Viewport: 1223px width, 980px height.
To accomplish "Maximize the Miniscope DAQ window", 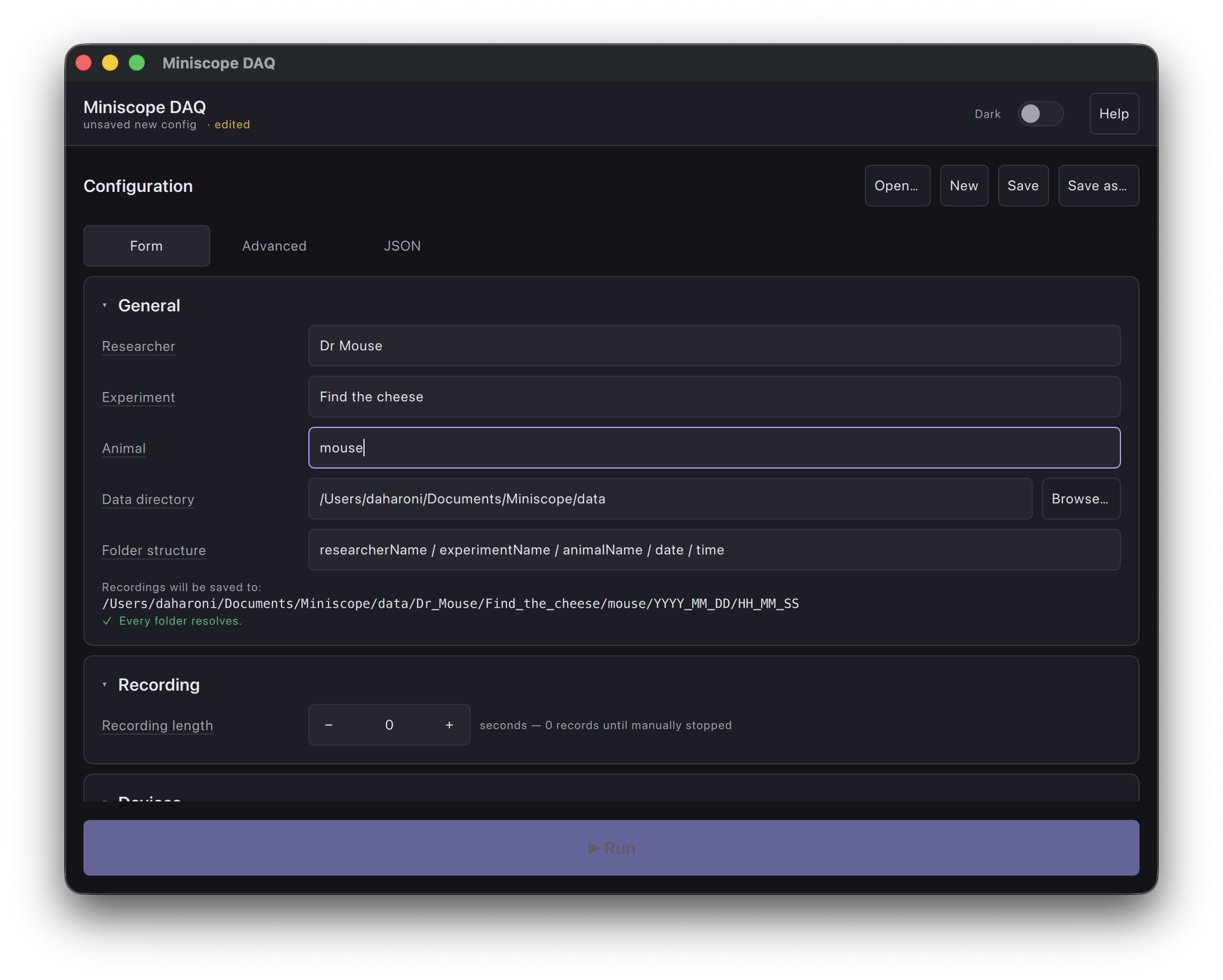I will (x=137, y=63).
